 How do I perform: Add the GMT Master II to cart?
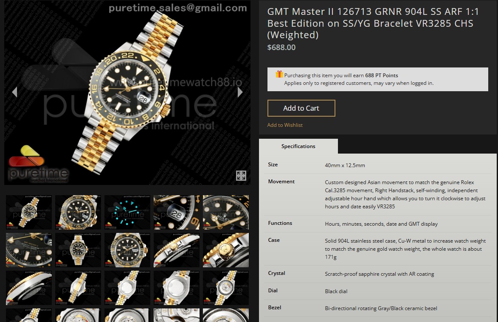(x=301, y=108)
